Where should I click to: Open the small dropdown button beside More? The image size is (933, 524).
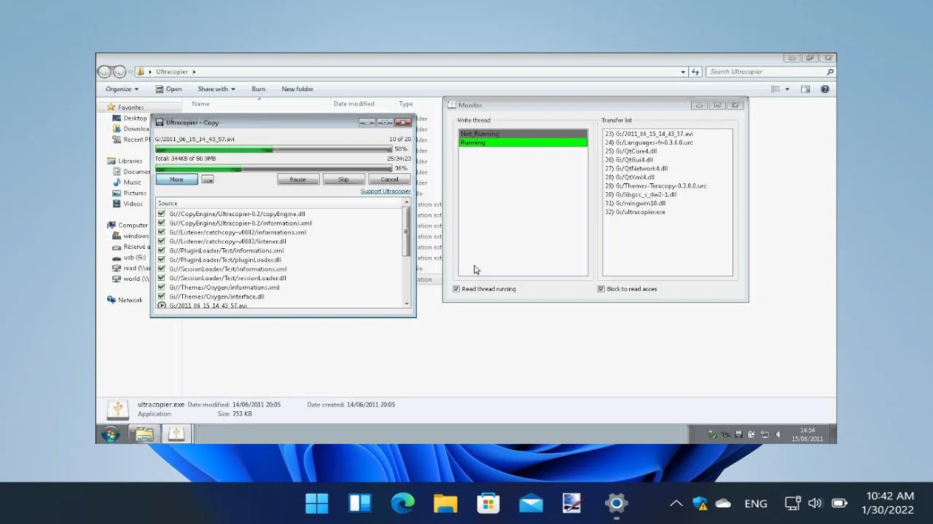[208, 179]
